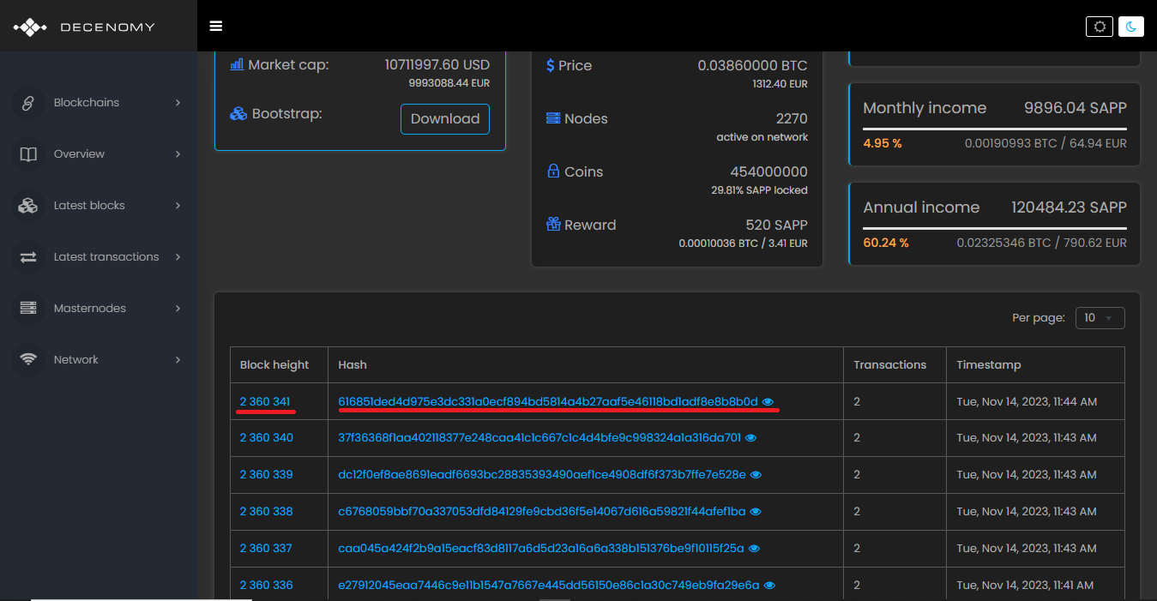Click eye icon beside block 2 360 340 hash
The width and height of the screenshot is (1157, 601).
click(751, 438)
